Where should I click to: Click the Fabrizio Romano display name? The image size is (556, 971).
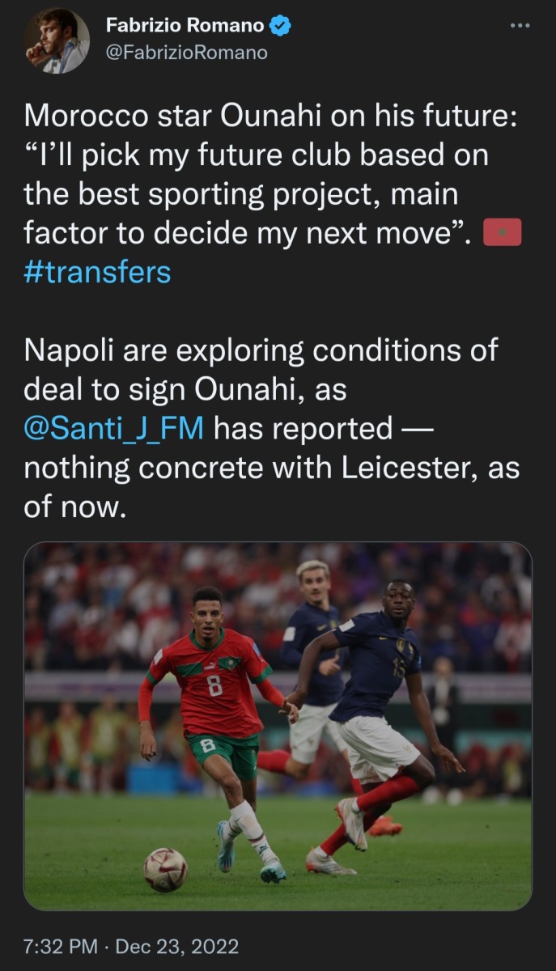[x=185, y=26]
